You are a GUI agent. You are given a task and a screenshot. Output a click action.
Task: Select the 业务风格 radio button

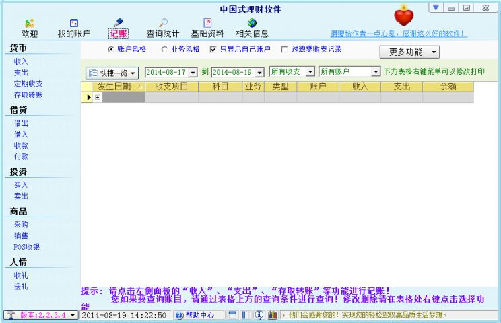(164, 50)
